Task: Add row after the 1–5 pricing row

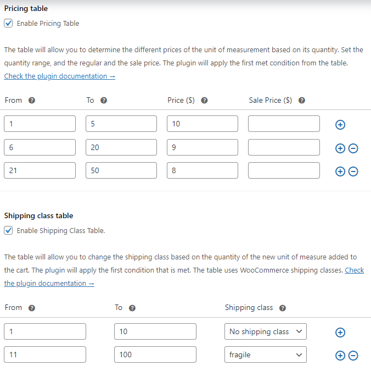Action: (x=340, y=125)
